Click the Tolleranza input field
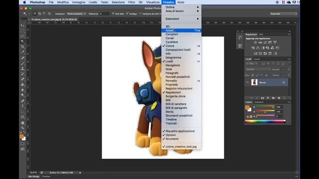Viewport: 319px width, 179px height. tap(104, 14)
